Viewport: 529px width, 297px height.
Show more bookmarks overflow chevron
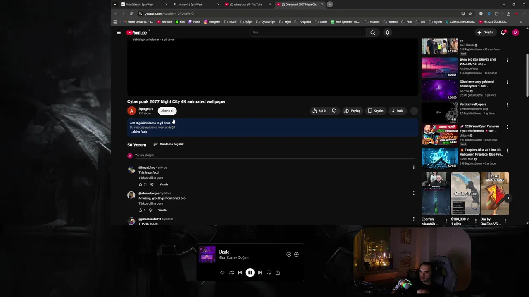point(521,22)
